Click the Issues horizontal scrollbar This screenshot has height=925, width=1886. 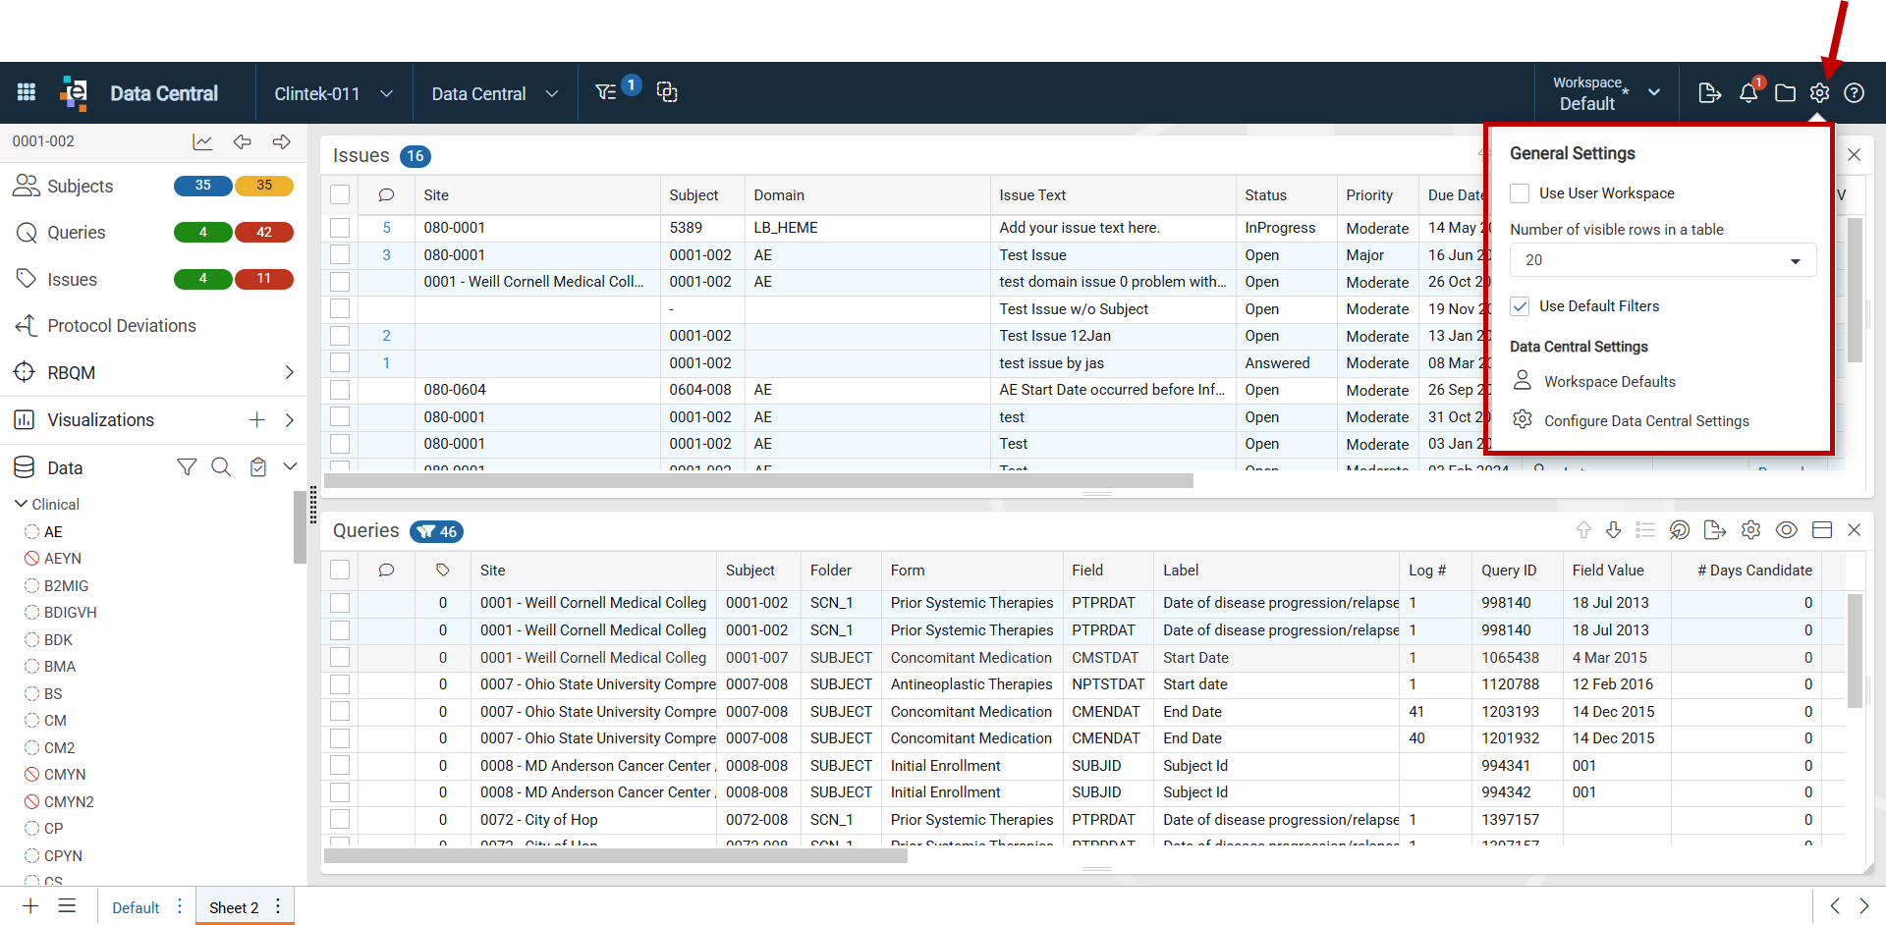point(758,481)
